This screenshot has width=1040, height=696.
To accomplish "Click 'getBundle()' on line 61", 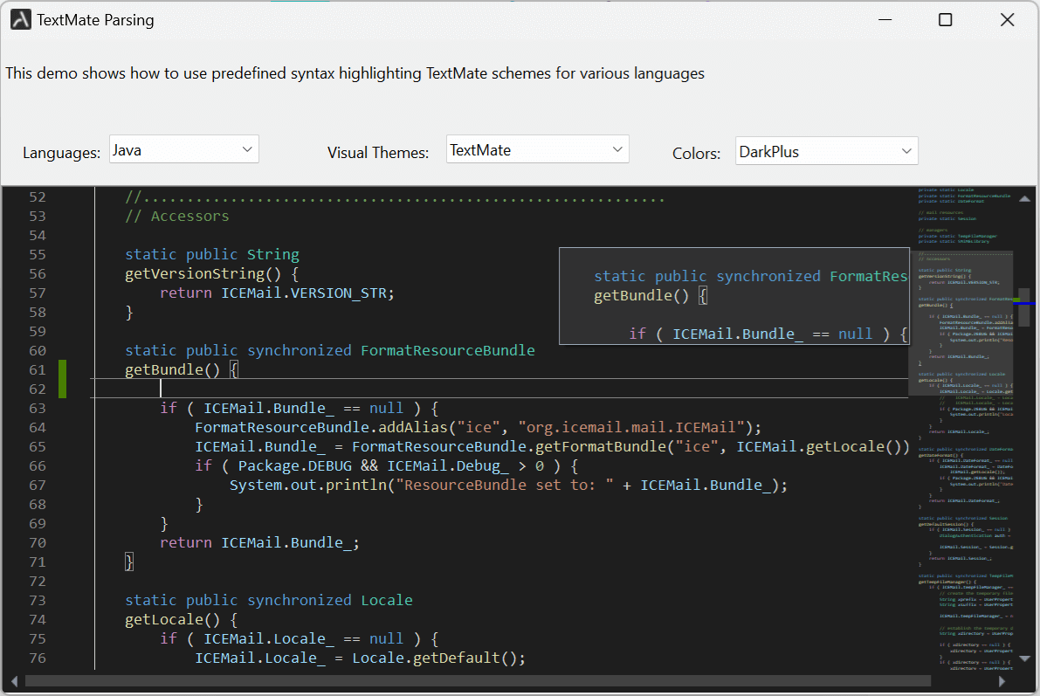I will 172,370.
